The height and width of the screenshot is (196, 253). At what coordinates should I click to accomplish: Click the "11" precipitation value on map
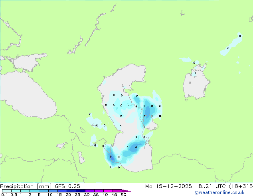(x=111, y=157)
